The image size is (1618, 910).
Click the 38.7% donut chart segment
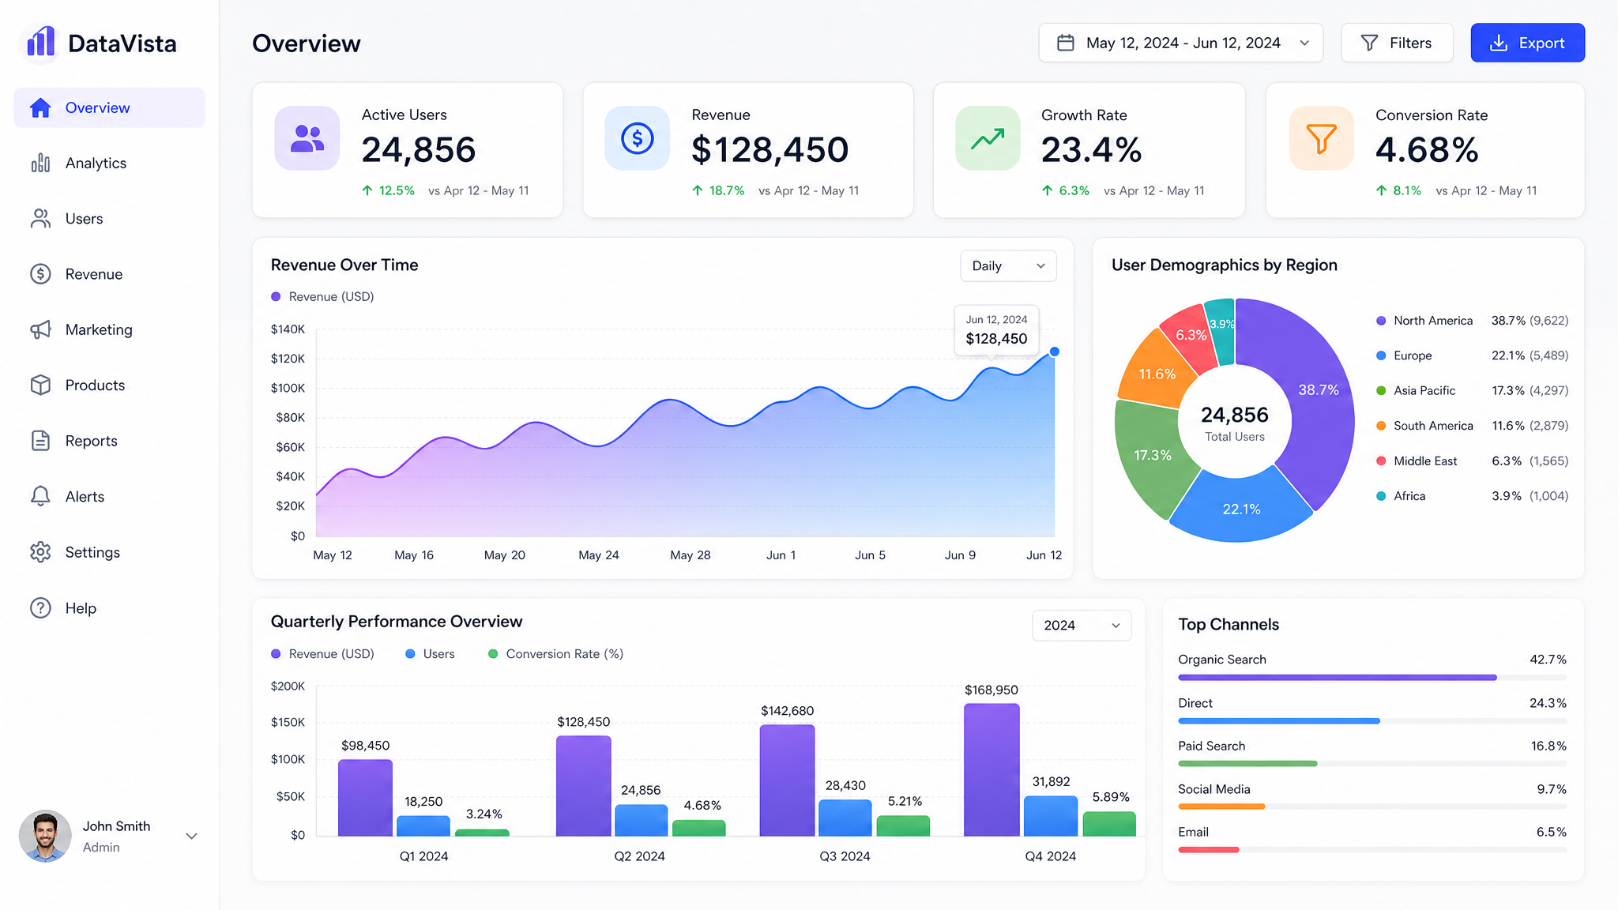click(1319, 390)
